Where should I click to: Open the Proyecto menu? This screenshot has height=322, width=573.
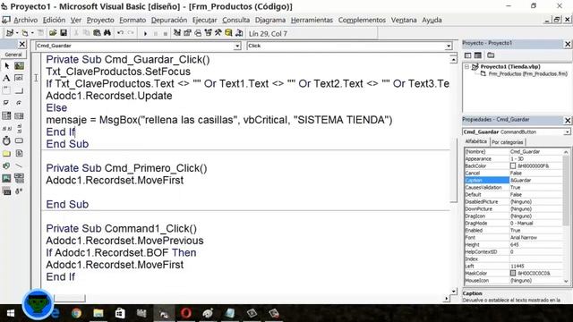click(100, 20)
